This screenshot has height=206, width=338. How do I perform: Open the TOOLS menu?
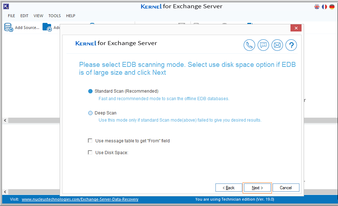(55, 16)
